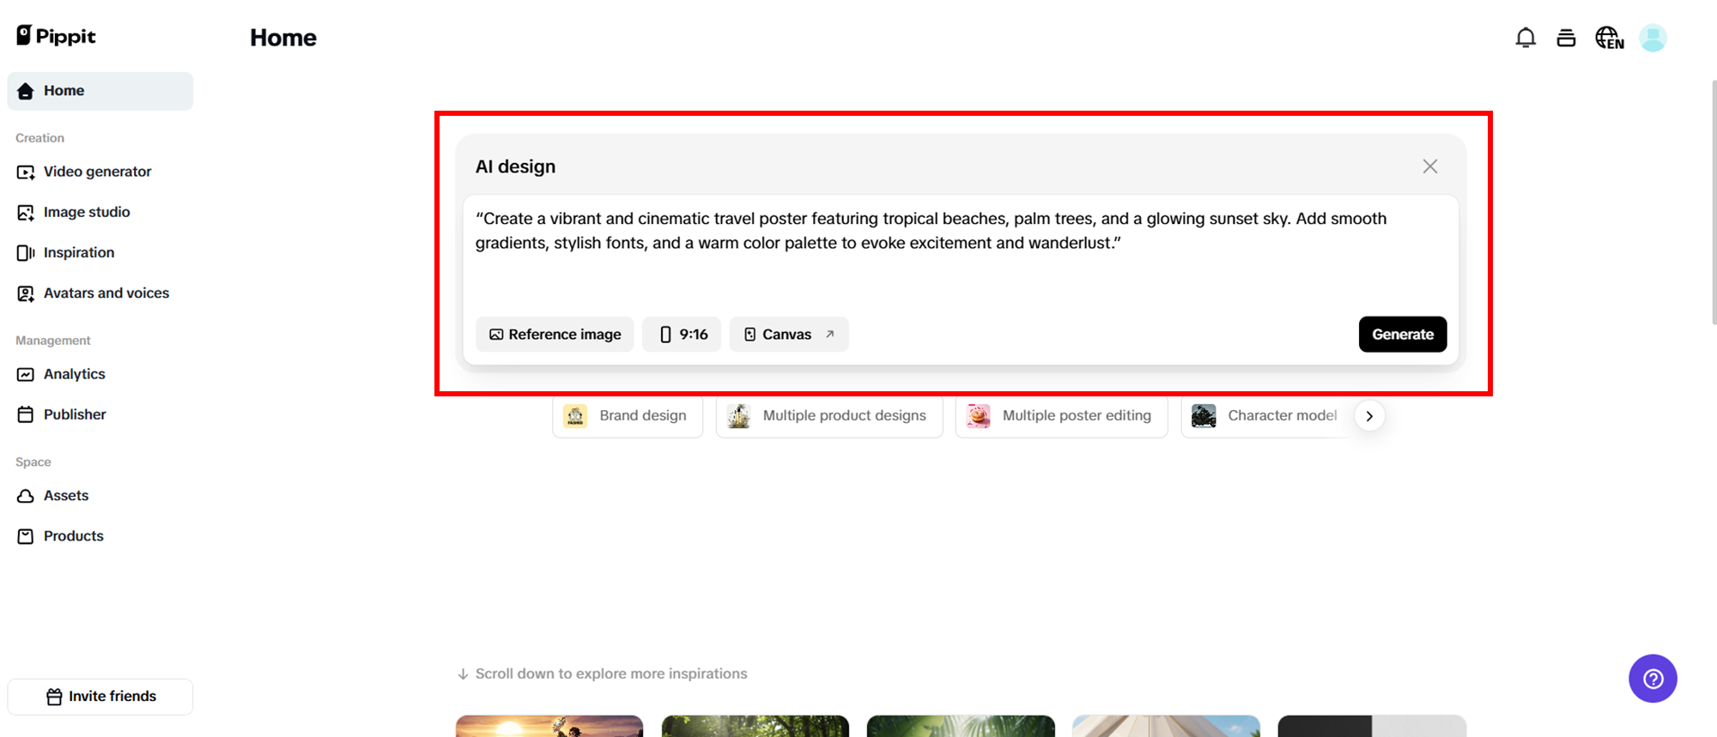Click the Invite friends button
1717x737 pixels.
point(100,697)
